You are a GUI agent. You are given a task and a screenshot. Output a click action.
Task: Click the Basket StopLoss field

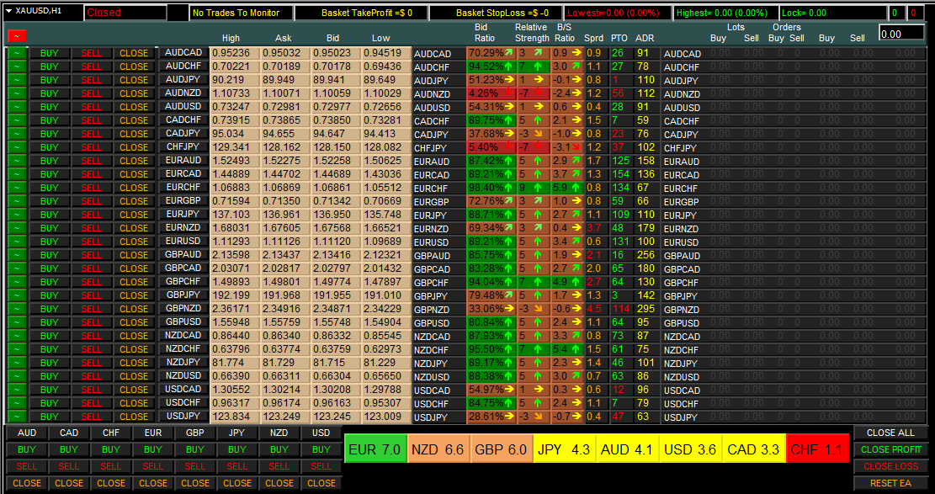tap(496, 13)
